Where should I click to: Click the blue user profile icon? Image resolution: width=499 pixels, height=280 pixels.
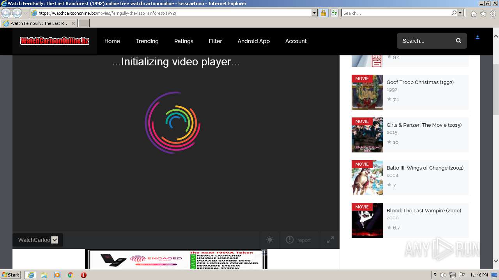pos(477,38)
